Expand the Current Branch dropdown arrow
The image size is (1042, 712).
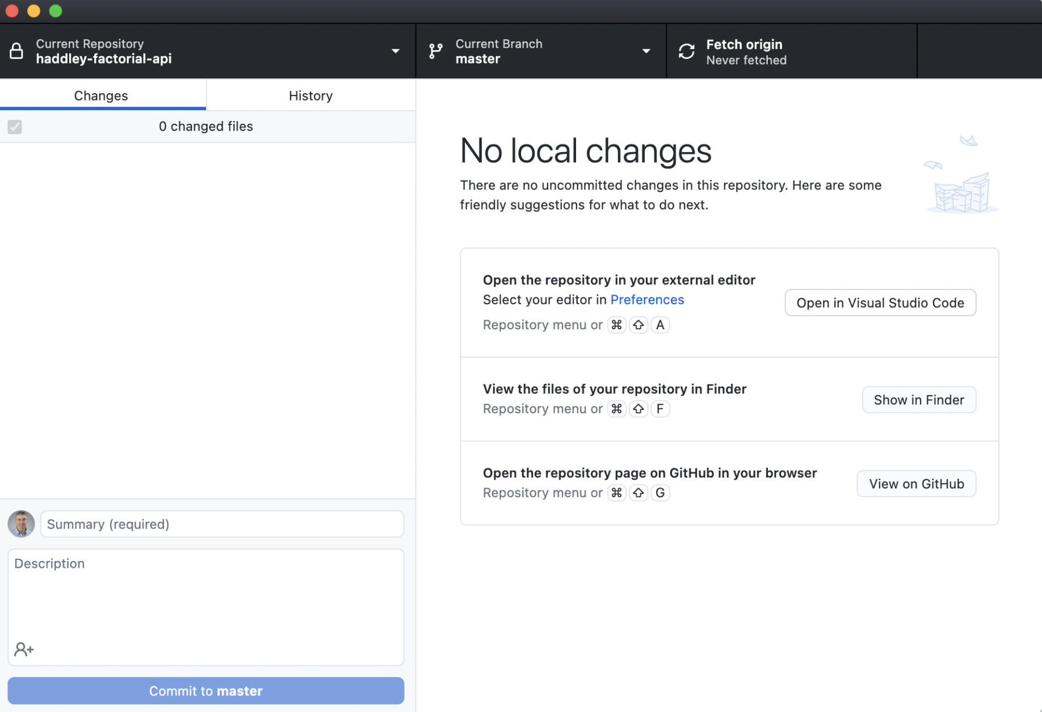(646, 51)
